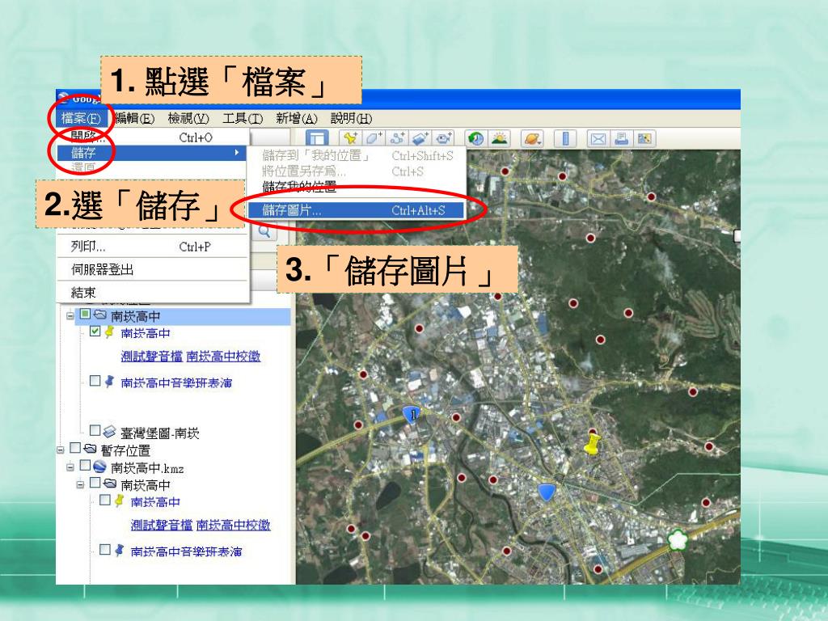Image resolution: width=828 pixels, height=621 pixels.
Task: Click the Add Polygon toolbar icon
Action: [x=374, y=138]
